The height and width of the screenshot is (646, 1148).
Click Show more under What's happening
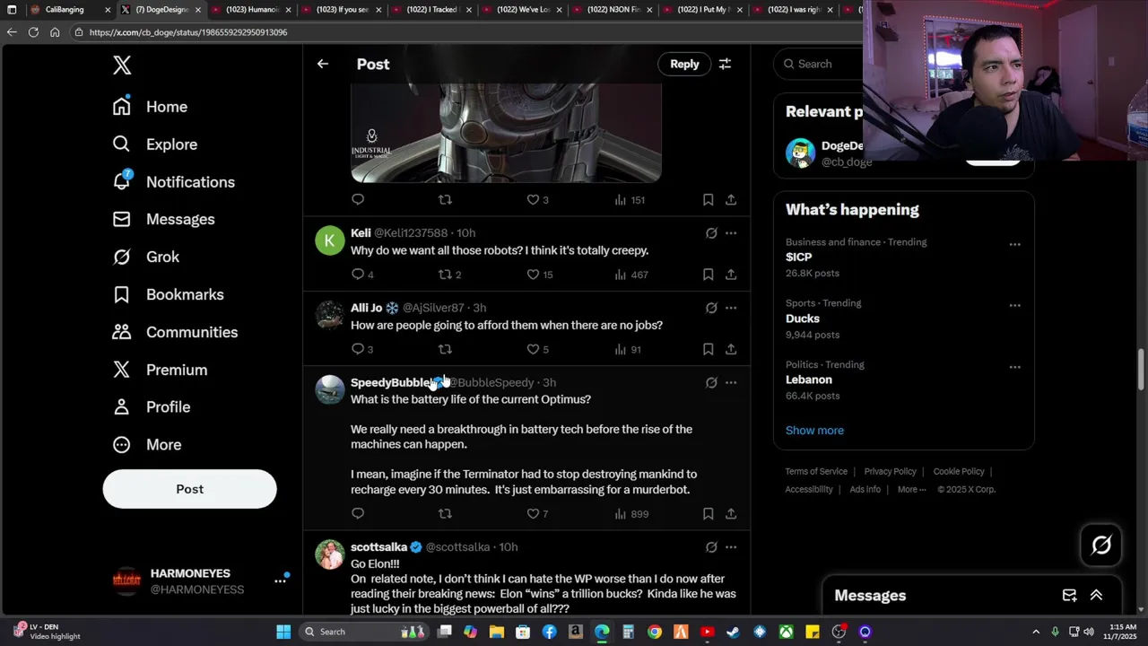pyautogui.click(x=814, y=431)
